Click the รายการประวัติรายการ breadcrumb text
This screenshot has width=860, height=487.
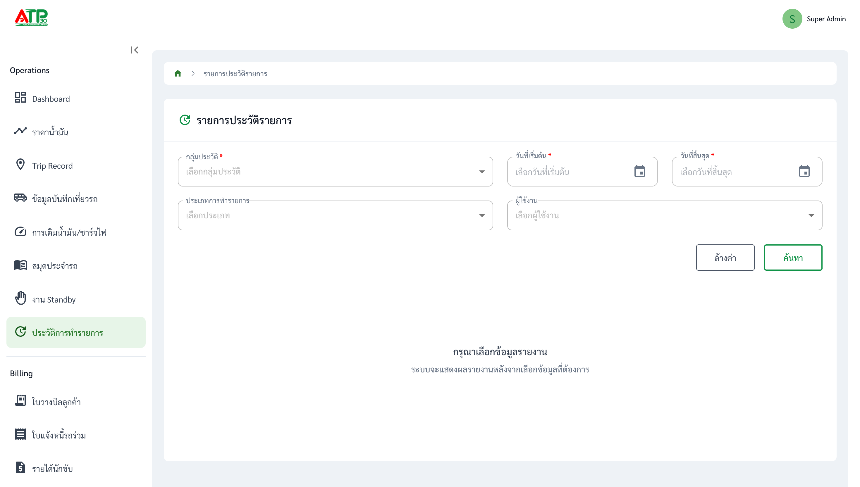click(235, 74)
